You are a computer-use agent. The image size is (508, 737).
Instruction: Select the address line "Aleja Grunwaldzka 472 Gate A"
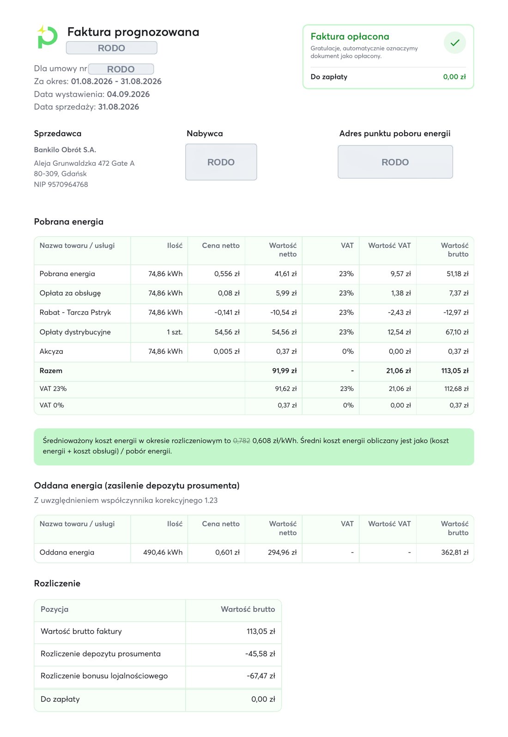point(84,163)
